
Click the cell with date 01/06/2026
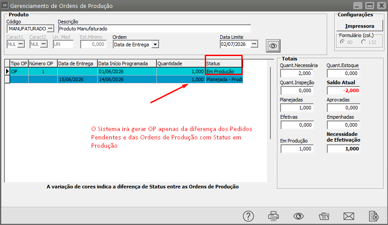pyautogui.click(x=127, y=71)
